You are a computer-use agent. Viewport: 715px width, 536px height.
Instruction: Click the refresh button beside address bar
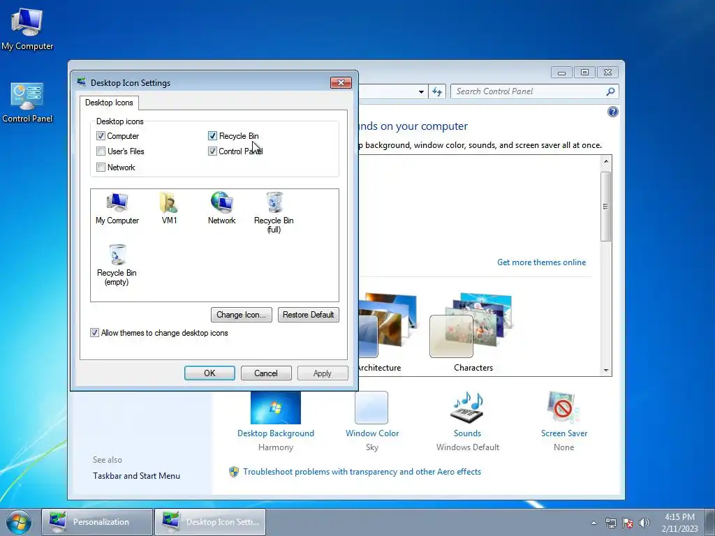[437, 91]
